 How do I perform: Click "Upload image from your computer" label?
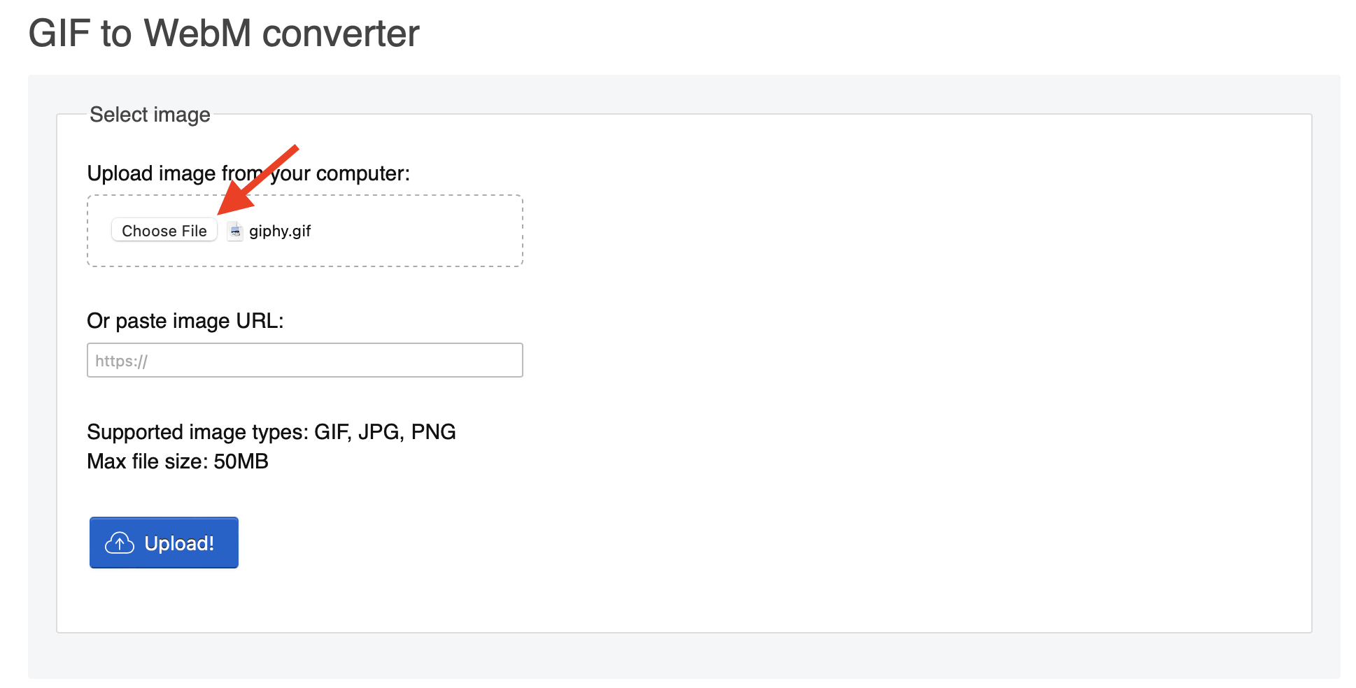pyautogui.click(x=248, y=173)
